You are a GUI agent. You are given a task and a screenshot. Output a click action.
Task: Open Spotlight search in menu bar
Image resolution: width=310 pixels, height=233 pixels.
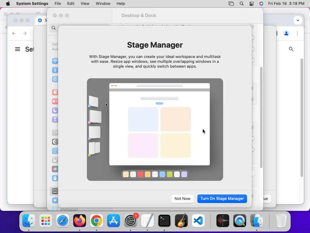tap(241, 4)
